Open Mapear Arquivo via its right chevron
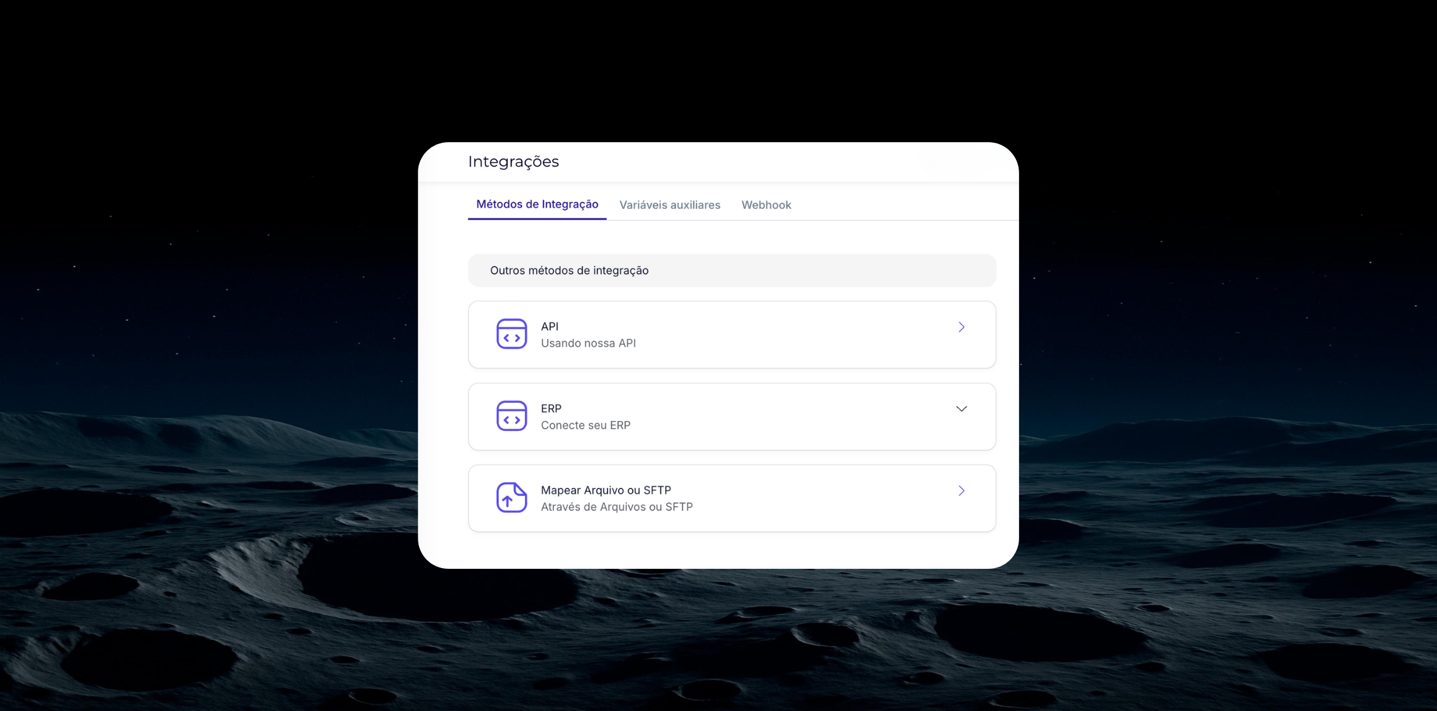The height and width of the screenshot is (711, 1437). click(961, 491)
